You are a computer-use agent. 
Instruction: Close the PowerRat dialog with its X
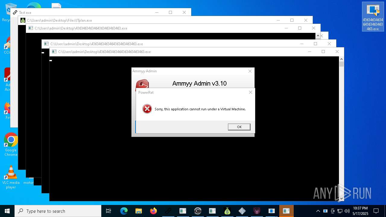click(x=250, y=92)
